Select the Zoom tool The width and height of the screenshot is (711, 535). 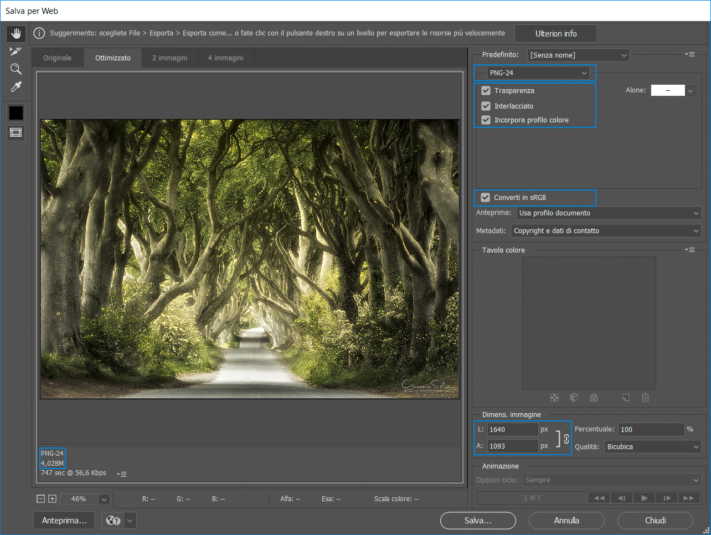[x=16, y=69]
